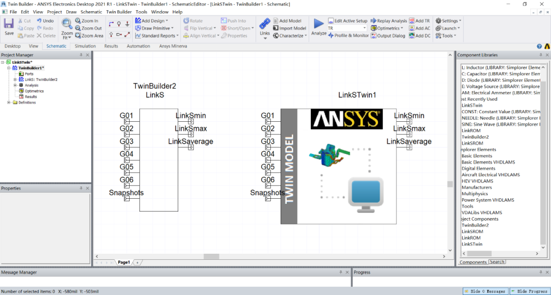Expand the Analysis tree node
This screenshot has height=295, width=551.
15,85
